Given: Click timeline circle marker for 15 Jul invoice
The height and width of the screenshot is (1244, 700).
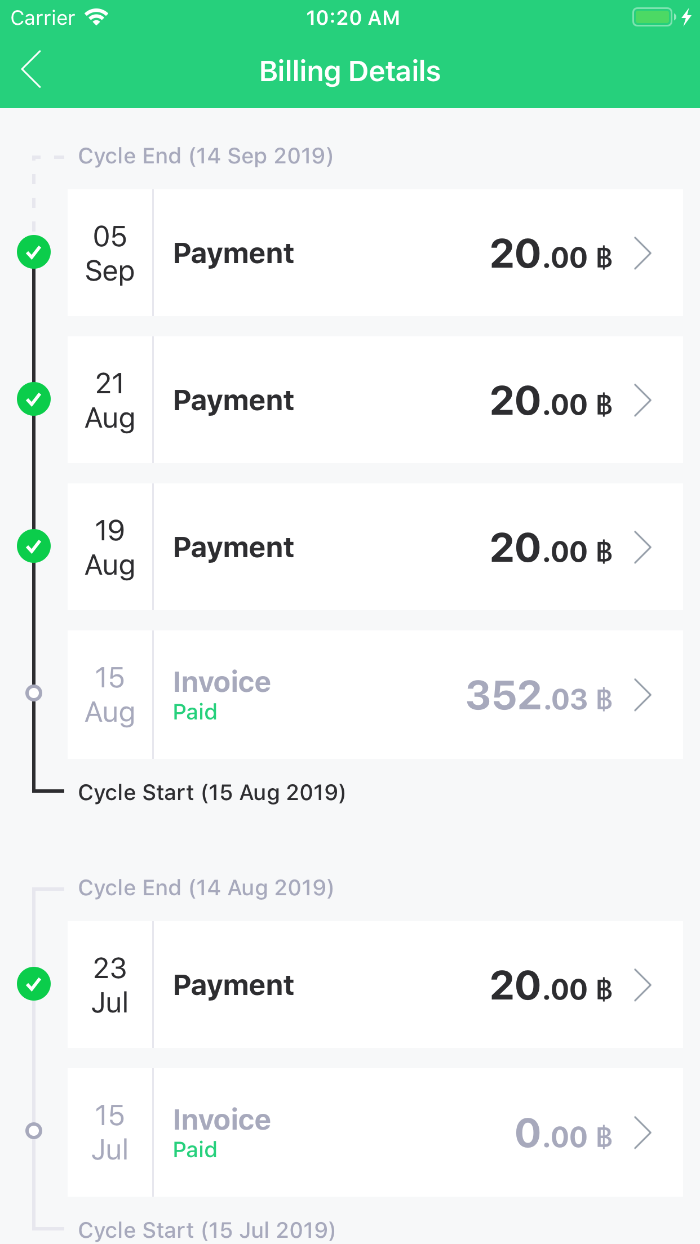Looking at the screenshot, I should (34, 1130).
